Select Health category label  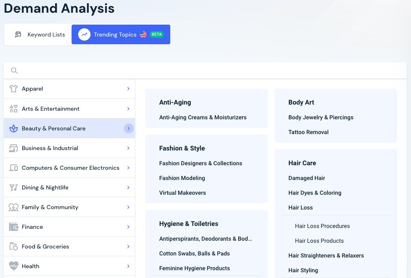pyautogui.click(x=30, y=266)
